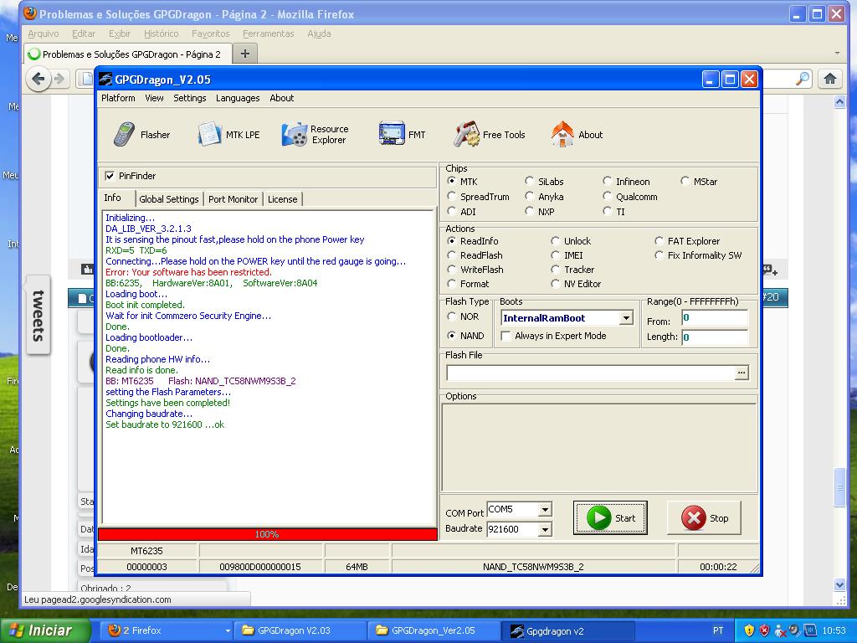Screen dimensions: 857x643
Task: Select the Info tab
Action: (x=113, y=198)
